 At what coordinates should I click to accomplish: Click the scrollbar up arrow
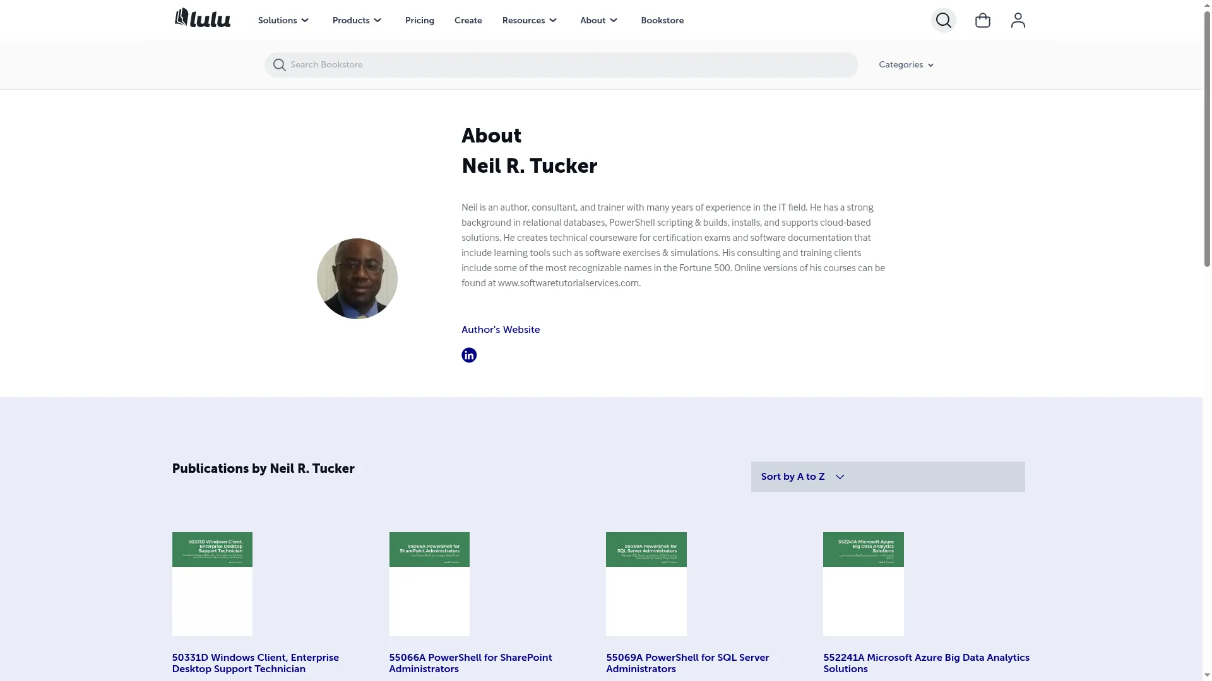1207,4
